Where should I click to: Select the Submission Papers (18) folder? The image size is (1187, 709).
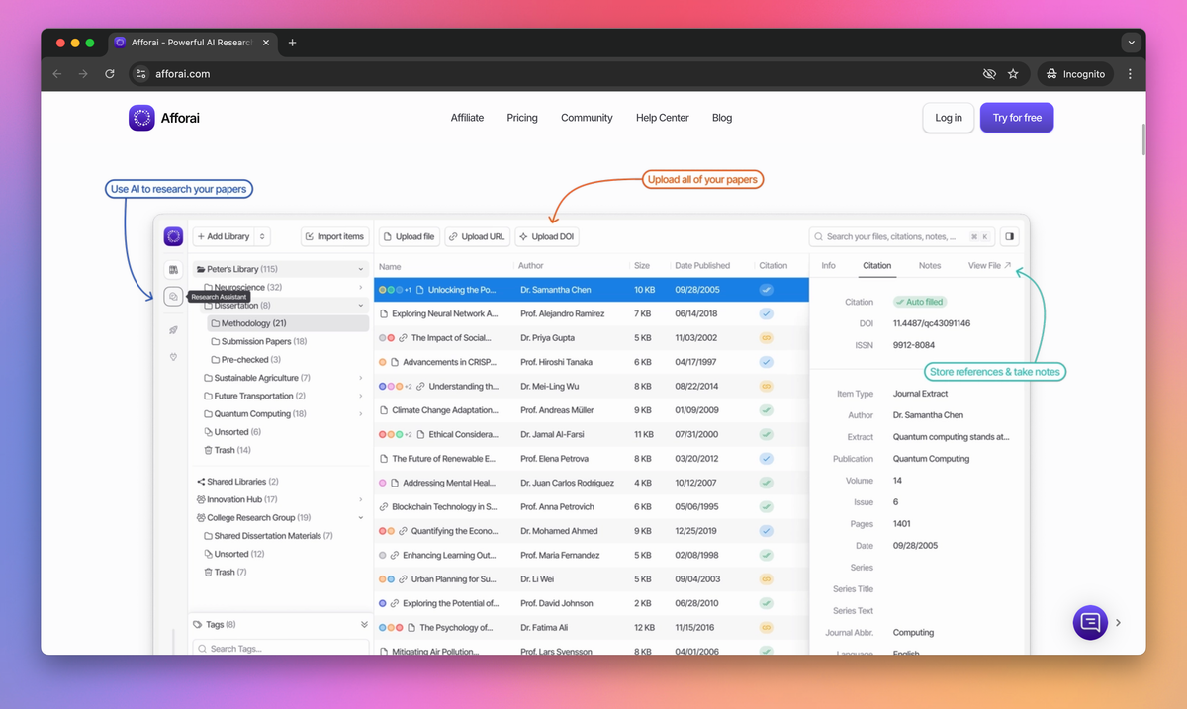click(263, 341)
